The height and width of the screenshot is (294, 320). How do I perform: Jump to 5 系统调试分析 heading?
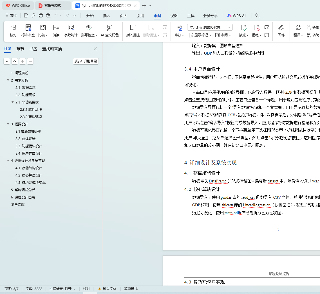[23, 190]
